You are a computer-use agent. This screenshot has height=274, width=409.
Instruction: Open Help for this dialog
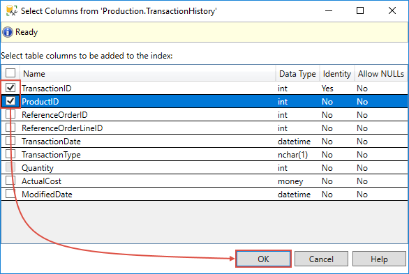click(379, 259)
